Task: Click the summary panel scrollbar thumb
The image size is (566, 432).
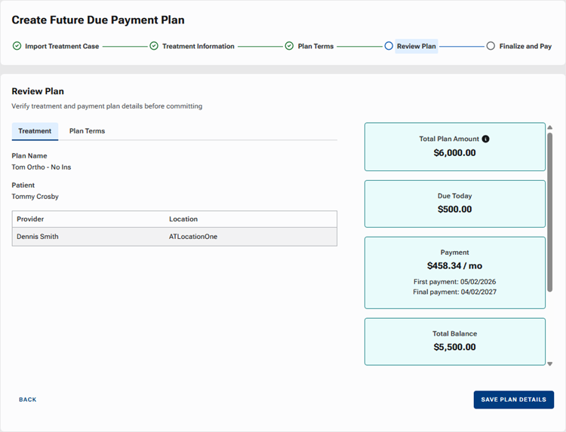Action: pyautogui.click(x=549, y=211)
